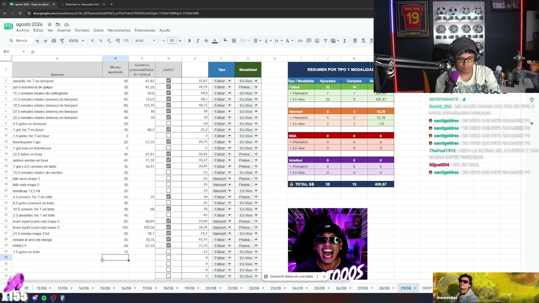This screenshot has height=303, width=539.
Task: Click the Menús search button
Action: (x=19, y=41)
